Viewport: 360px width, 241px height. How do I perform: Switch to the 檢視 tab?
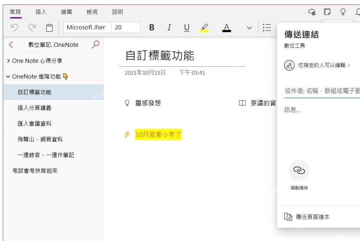[92, 12]
